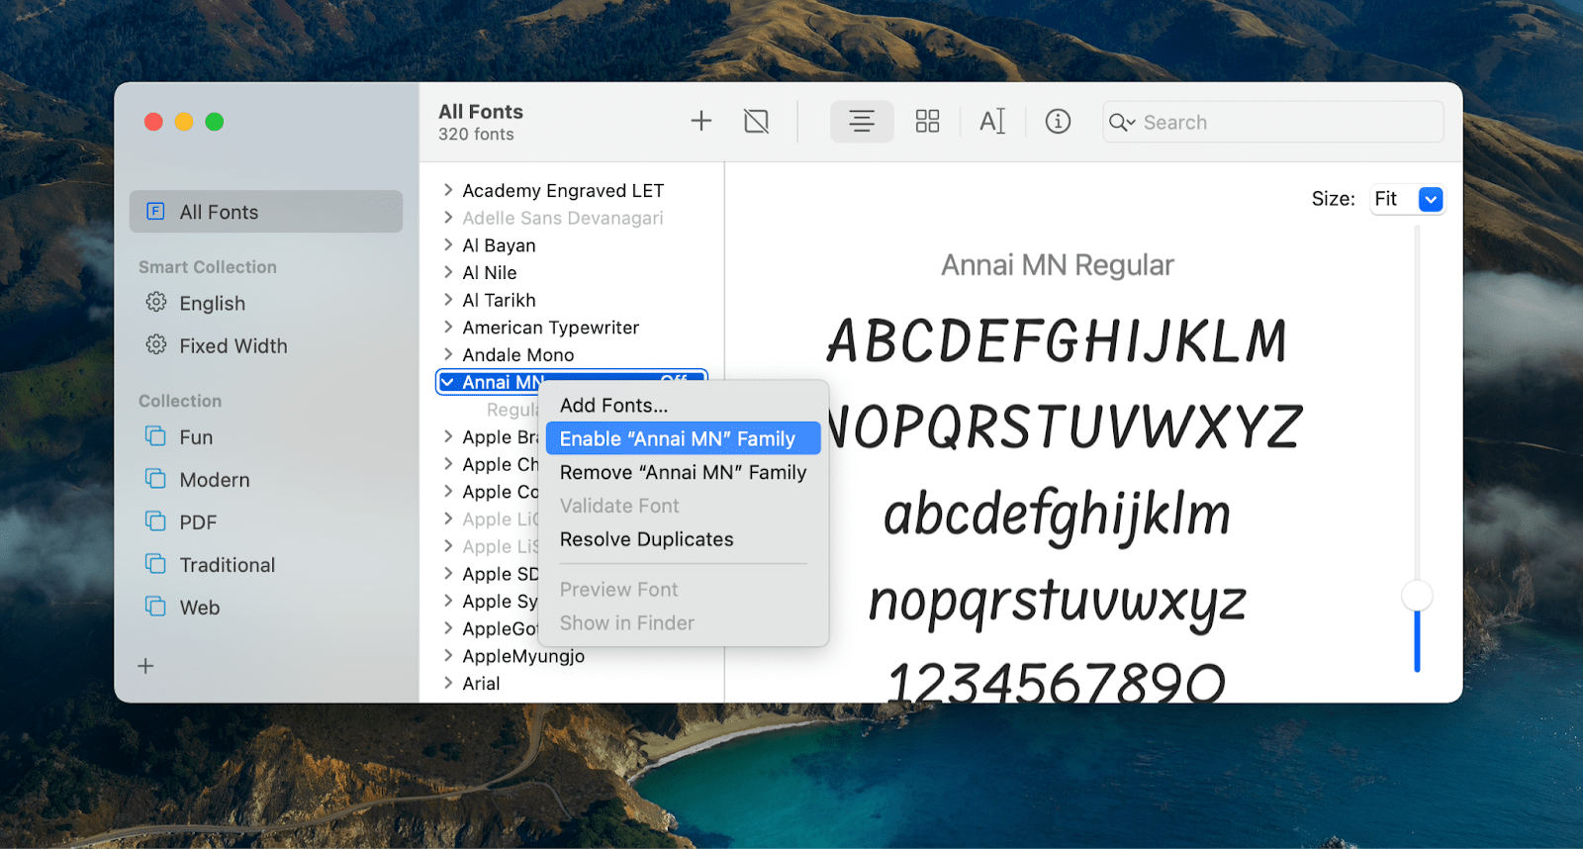This screenshot has height=849, width=1583.
Task: Click the Annai MN Regular preview title
Action: pos(1058,265)
